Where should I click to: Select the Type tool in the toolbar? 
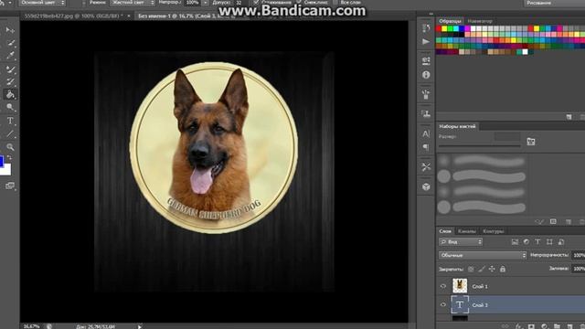(10, 121)
